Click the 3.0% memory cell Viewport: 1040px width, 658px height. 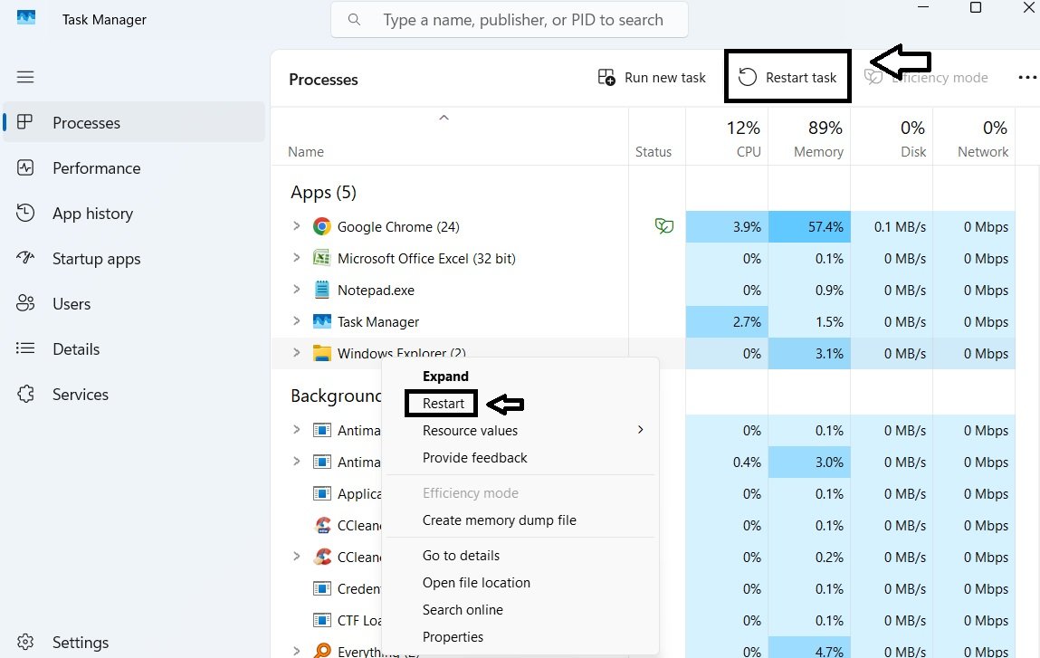pyautogui.click(x=809, y=463)
